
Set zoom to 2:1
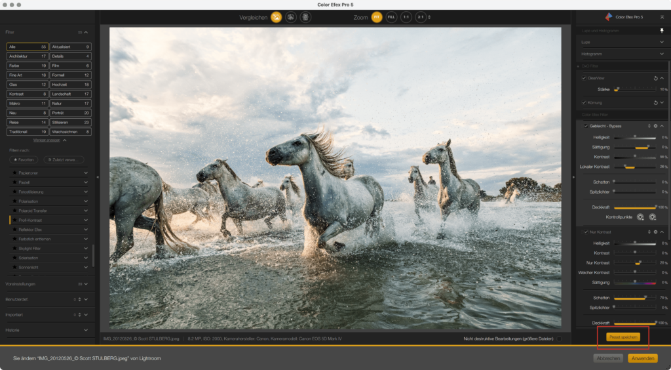pyautogui.click(x=421, y=17)
